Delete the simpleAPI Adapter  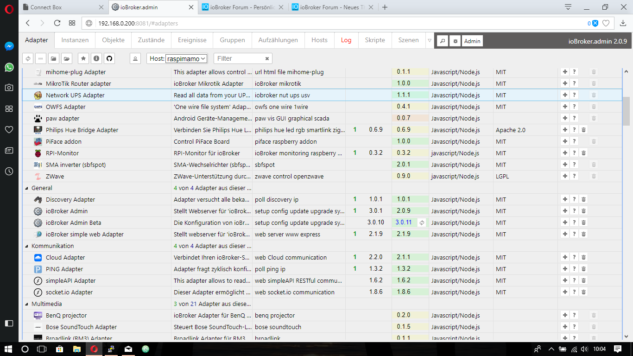click(x=584, y=280)
